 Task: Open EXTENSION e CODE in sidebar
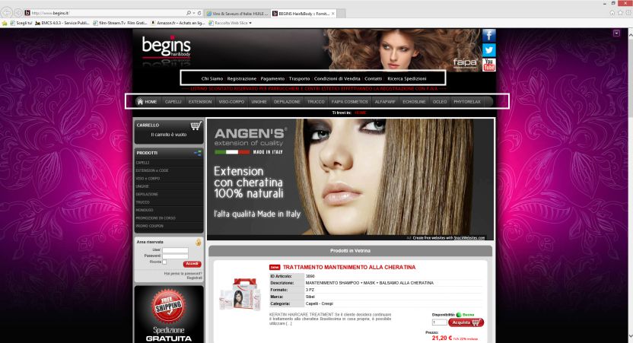pyautogui.click(x=152, y=170)
